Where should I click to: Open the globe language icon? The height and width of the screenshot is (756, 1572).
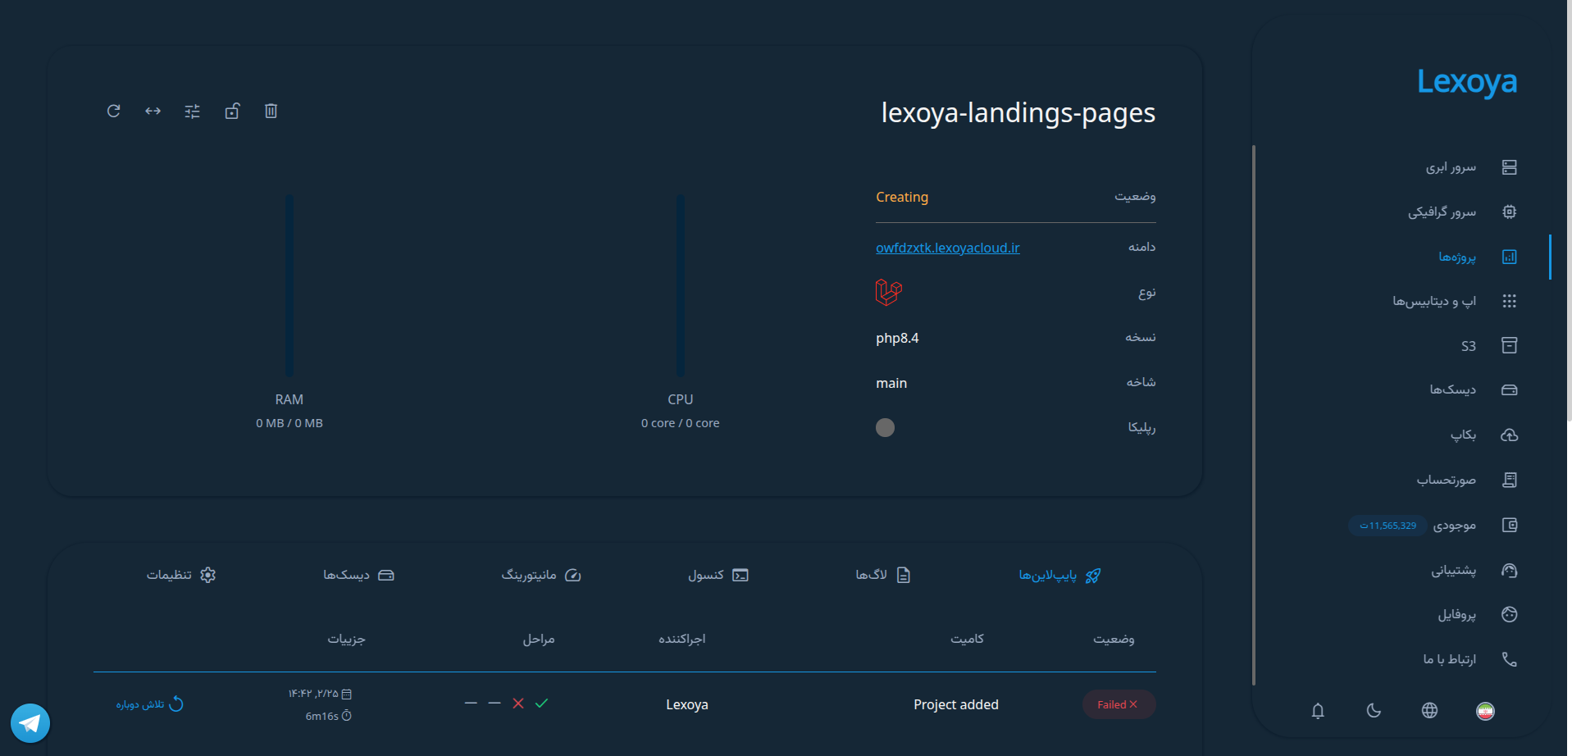1429,711
